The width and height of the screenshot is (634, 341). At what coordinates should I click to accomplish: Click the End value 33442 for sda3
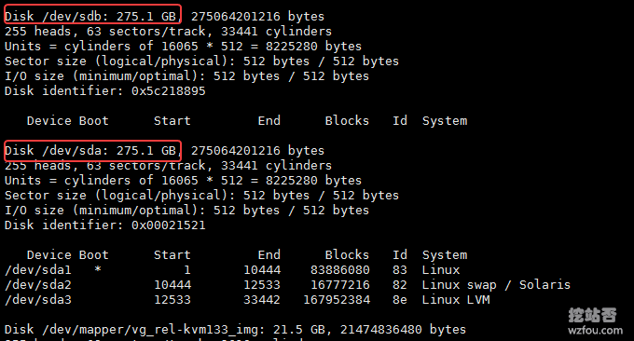coord(262,299)
